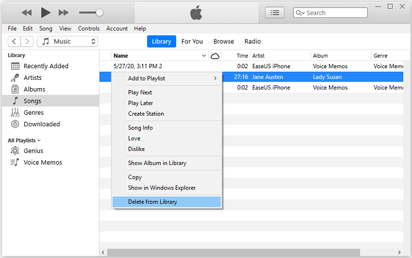Select Genres in the Library sidebar
The width and height of the screenshot is (412, 258).
coord(34,112)
